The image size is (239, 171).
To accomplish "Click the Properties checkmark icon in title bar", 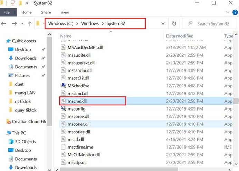I will coord(13,3).
